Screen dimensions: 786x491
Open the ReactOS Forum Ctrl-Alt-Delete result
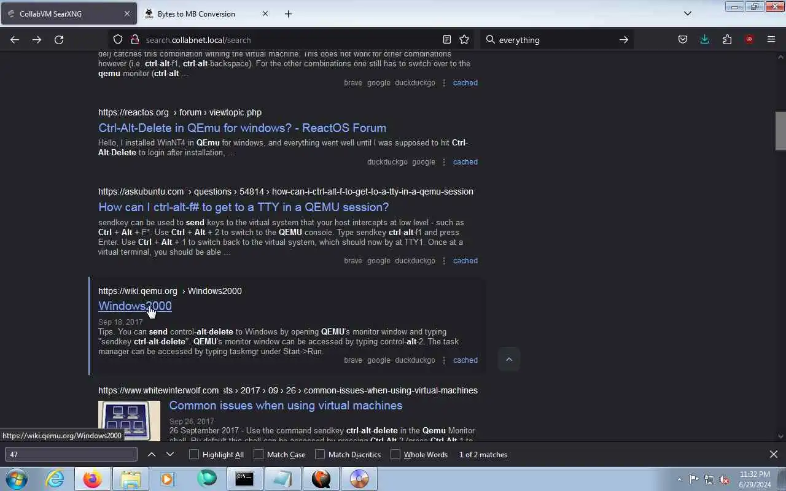(242, 128)
